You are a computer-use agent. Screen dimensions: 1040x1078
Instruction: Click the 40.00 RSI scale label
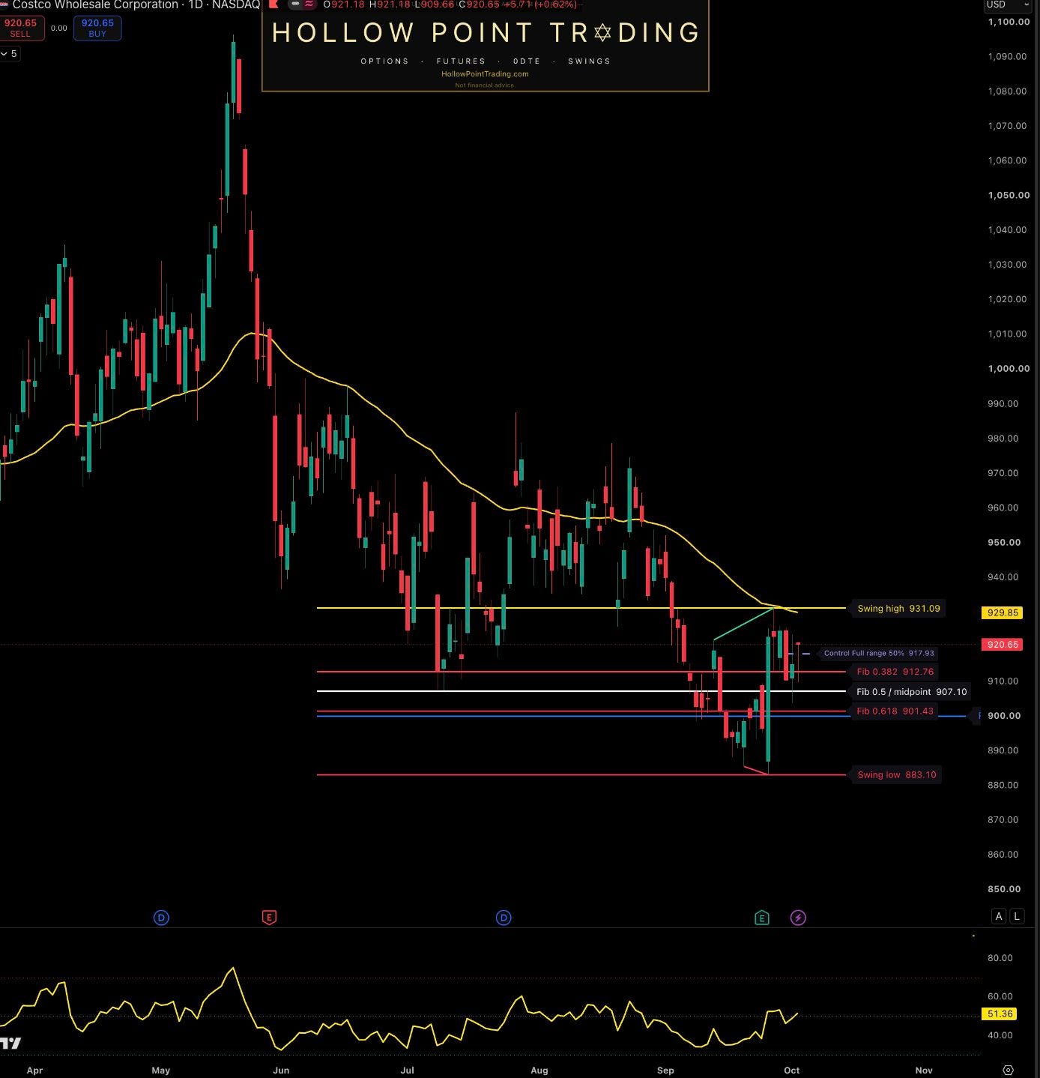[1000, 1035]
